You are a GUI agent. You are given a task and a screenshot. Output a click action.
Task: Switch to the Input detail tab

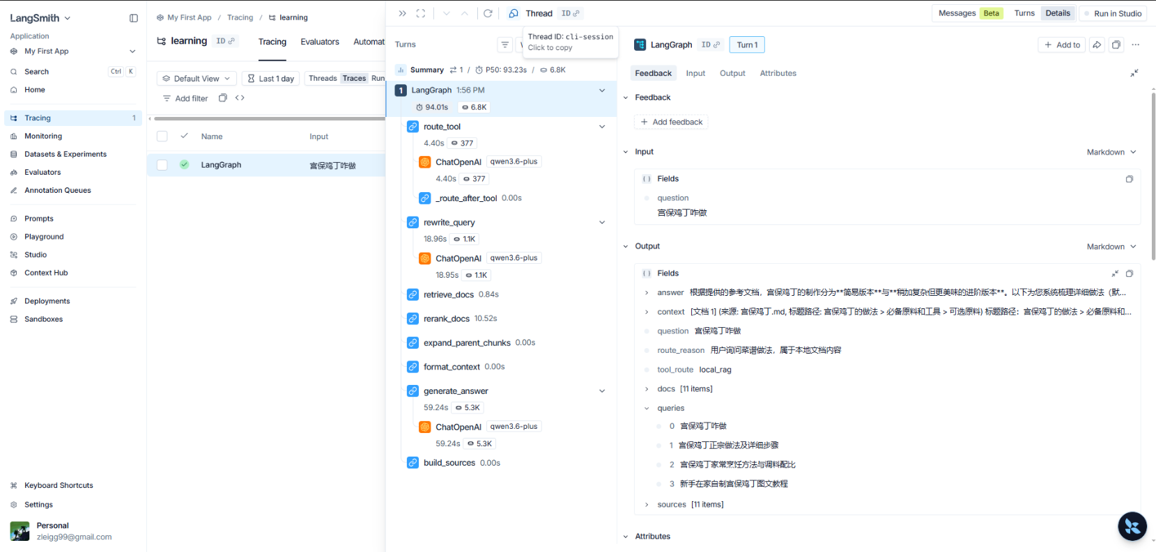pyautogui.click(x=695, y=73)
